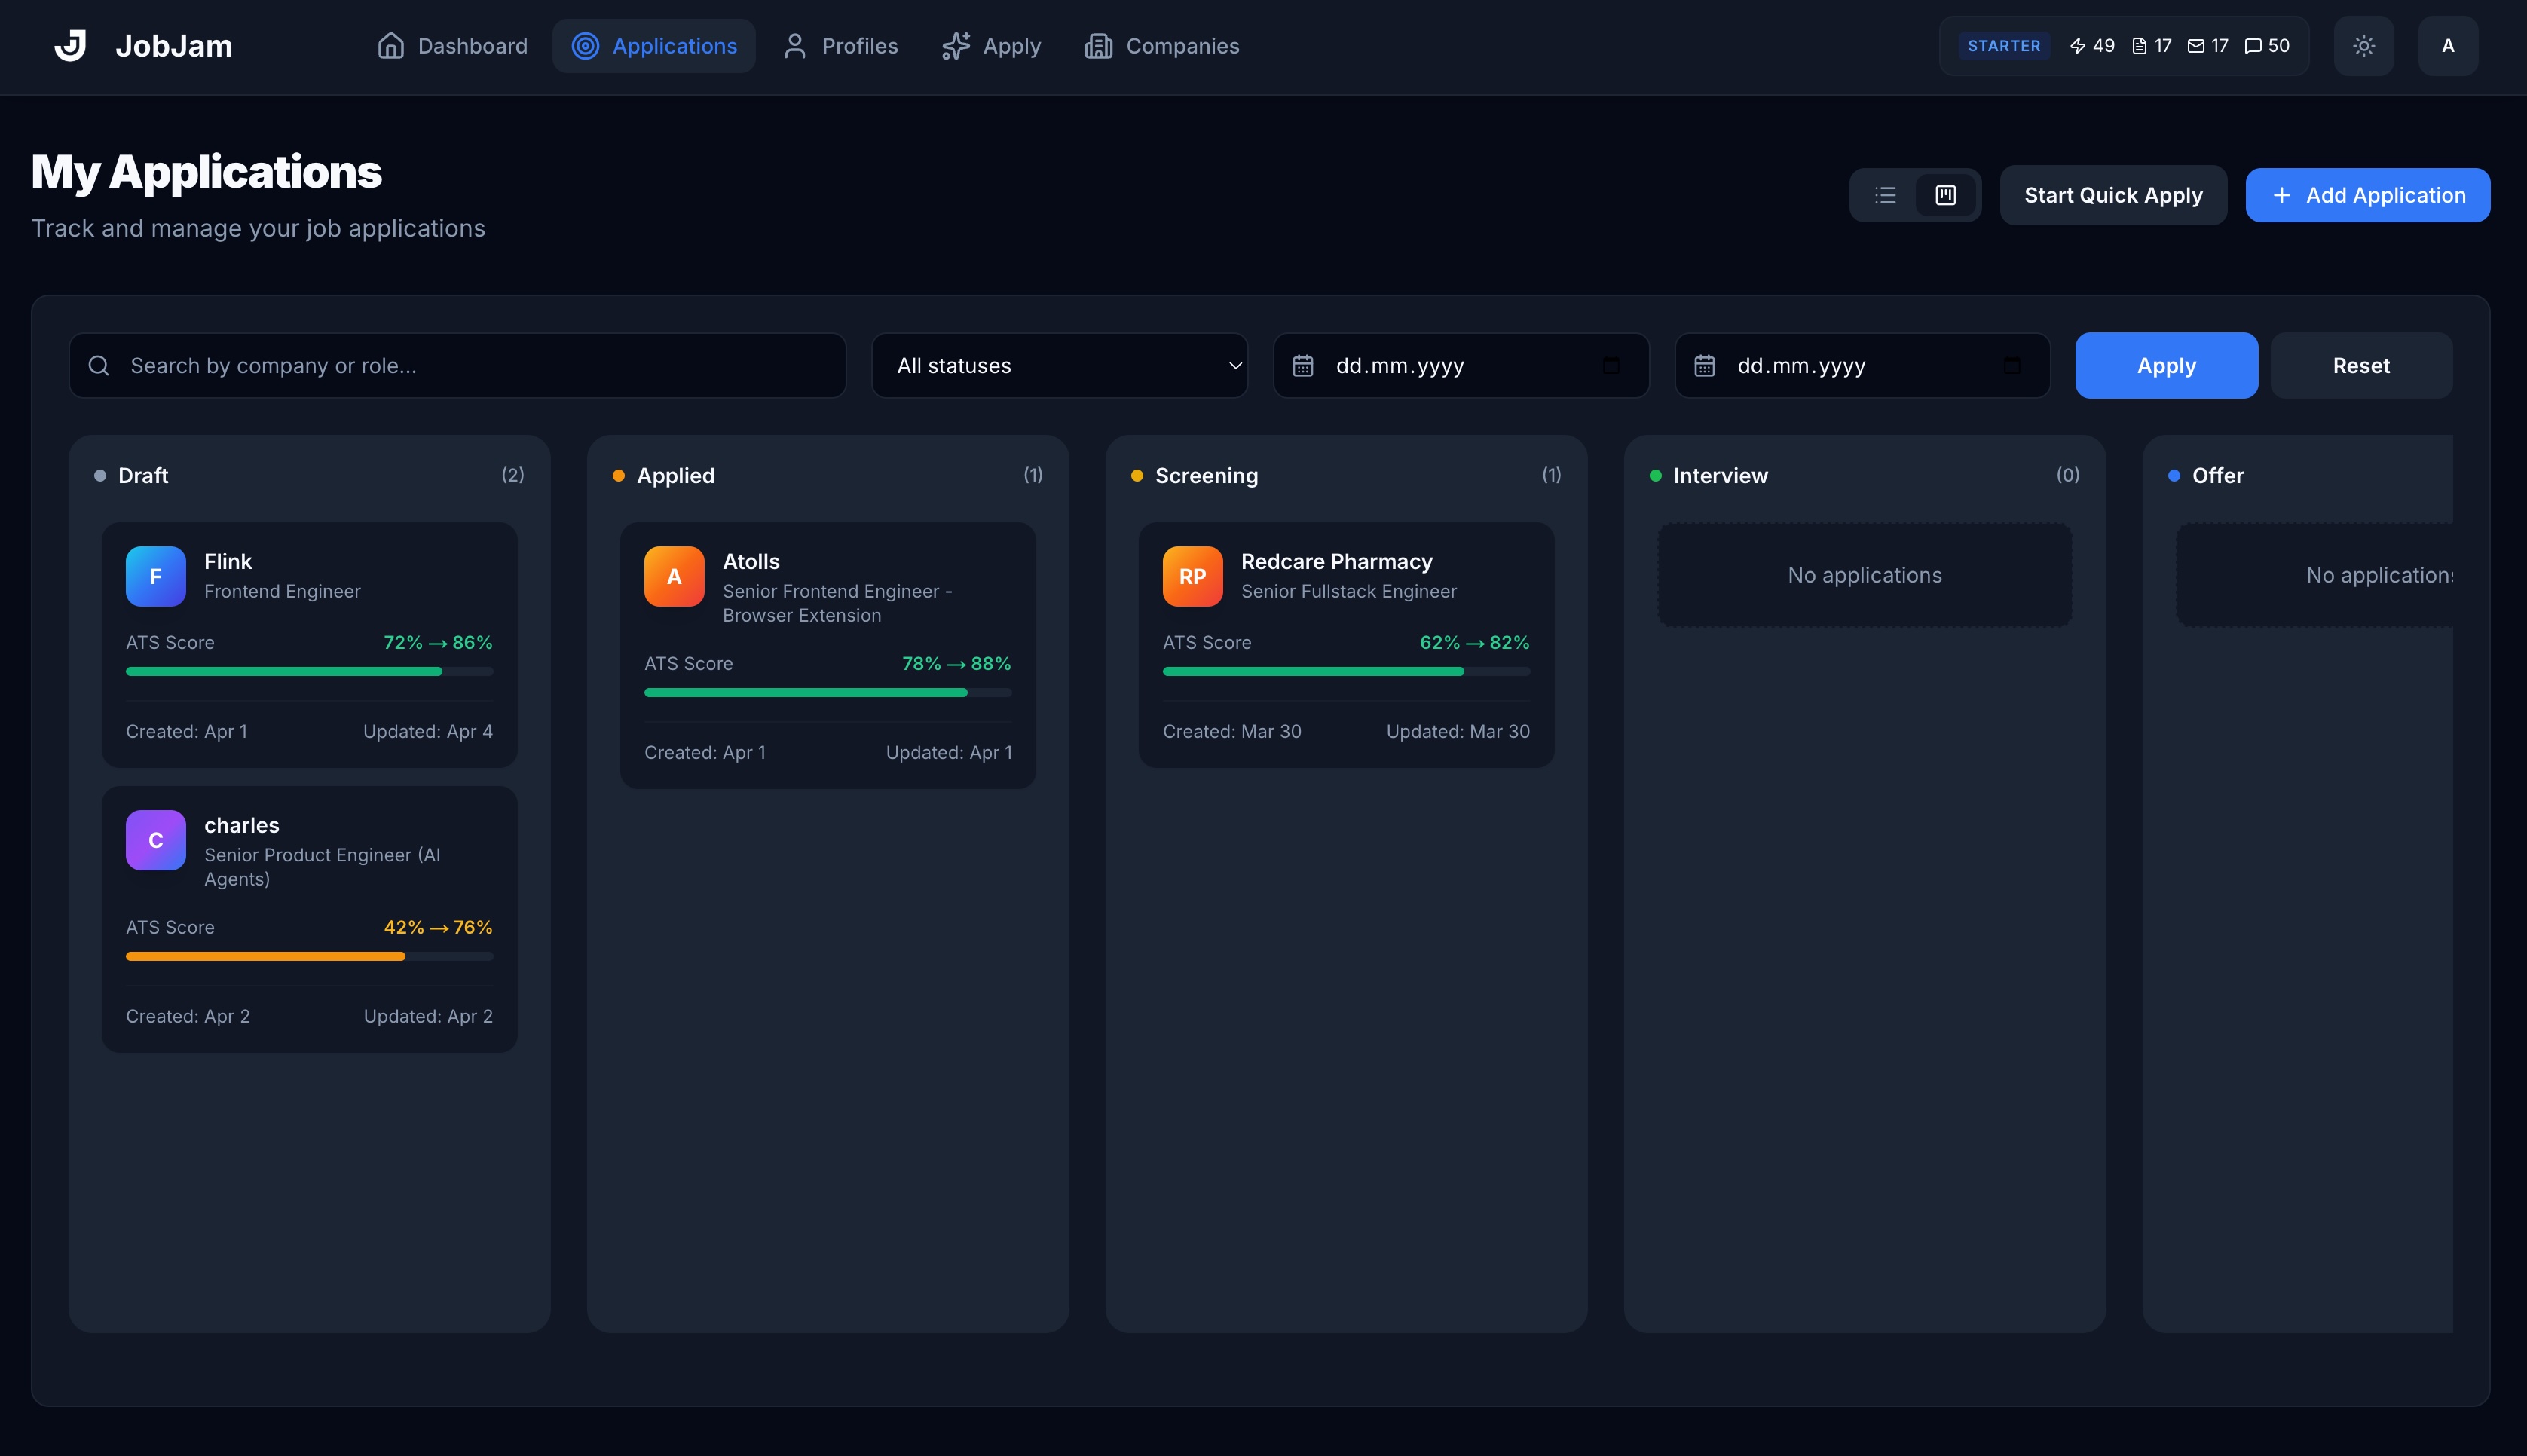Image resolution: width=2527 pixels, height=1456 pixels.
Task: Open the All statuses dropdown
Action: pyautogui.click(x=1059, y=365)
